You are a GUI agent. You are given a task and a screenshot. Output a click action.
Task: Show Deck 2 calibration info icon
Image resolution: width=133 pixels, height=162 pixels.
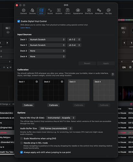62,82
